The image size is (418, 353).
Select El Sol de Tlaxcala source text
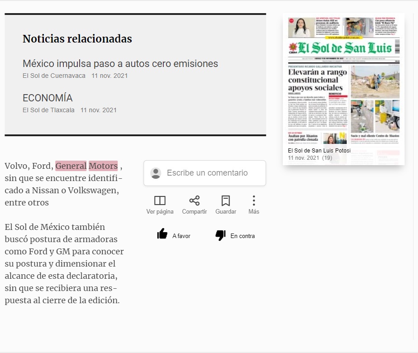48,110
